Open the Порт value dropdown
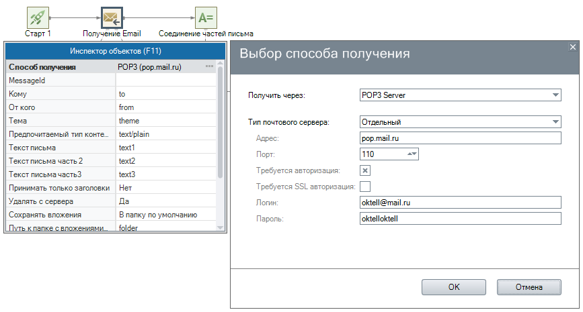The height and width of the screenshot is (312, 583). tap(412, 154)
